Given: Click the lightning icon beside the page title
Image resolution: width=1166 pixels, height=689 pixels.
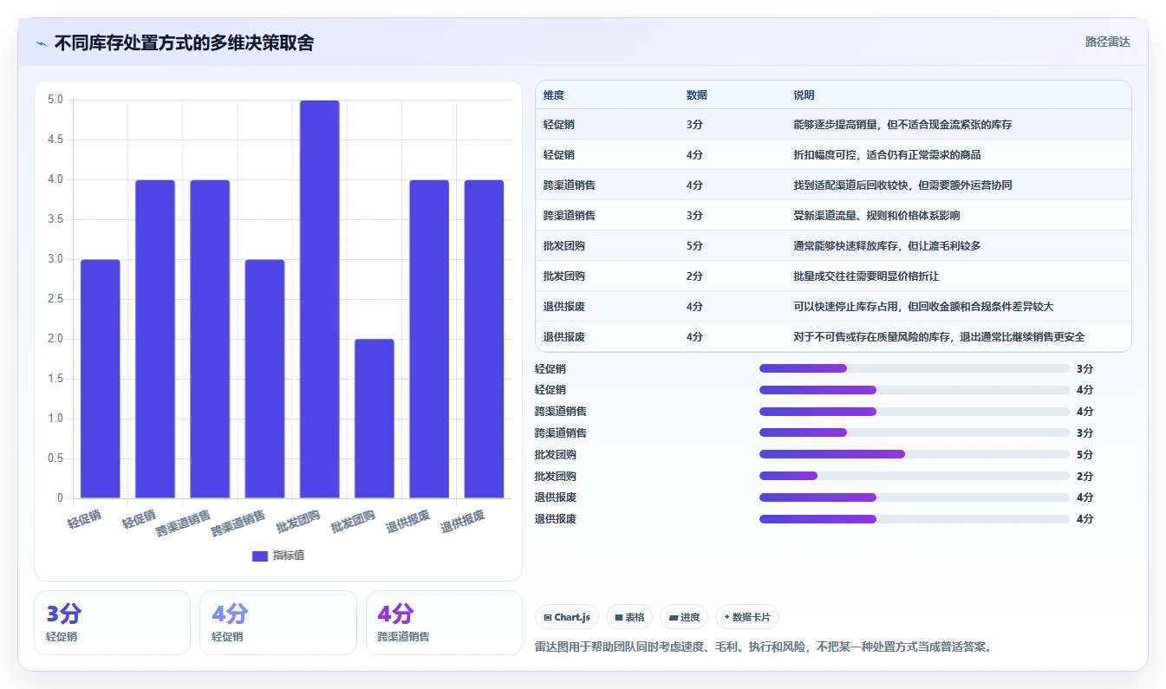Looking at the screenshot, I should (42, 42).
